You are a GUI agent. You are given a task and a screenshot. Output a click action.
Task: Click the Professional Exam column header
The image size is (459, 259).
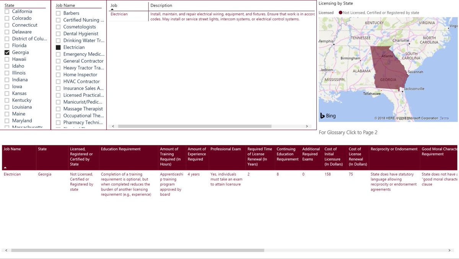click(226, 149)
